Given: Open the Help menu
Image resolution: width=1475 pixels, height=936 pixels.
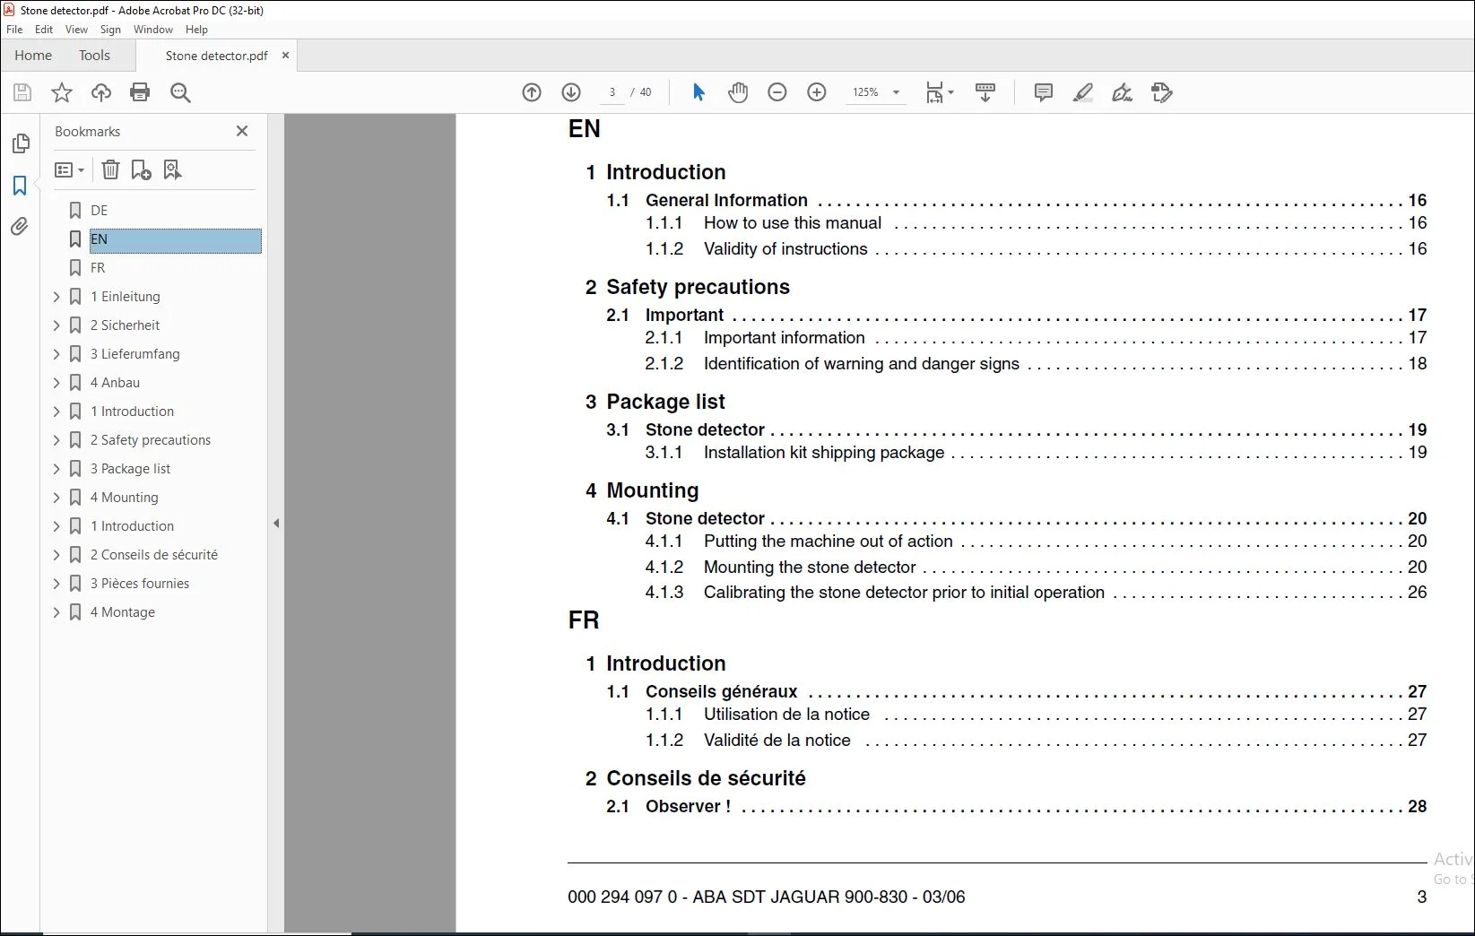Looking at the screenshot, I should coord(196,30).
